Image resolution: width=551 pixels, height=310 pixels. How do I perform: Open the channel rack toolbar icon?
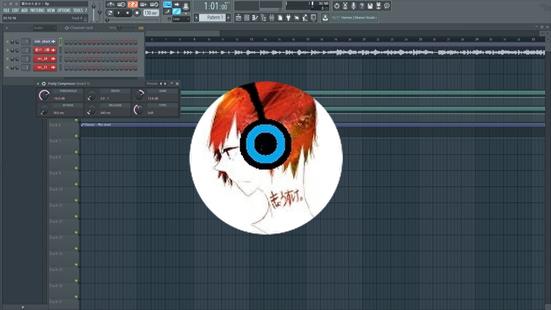pyautogui.click(x=247, y=18)
